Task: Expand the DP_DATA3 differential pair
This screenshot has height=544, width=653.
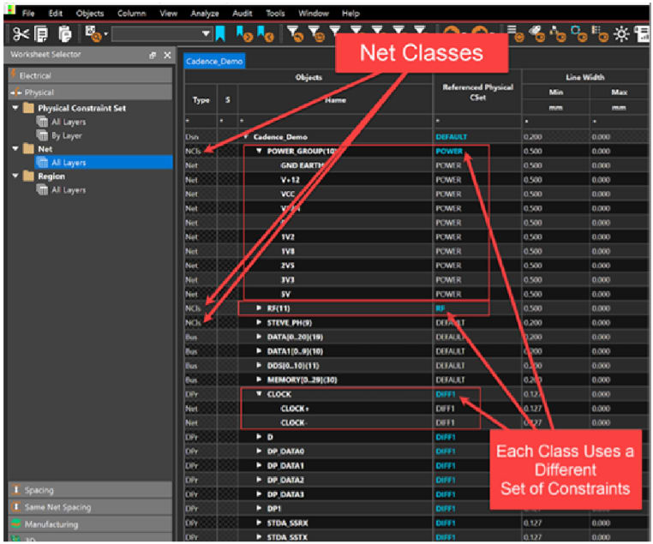Action: [259, 494]
